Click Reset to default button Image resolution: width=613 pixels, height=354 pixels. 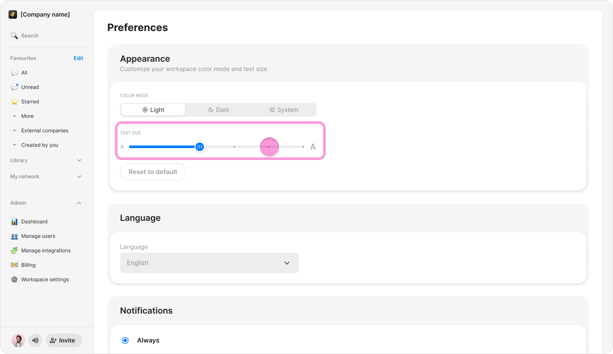click(x=153, y=172)
